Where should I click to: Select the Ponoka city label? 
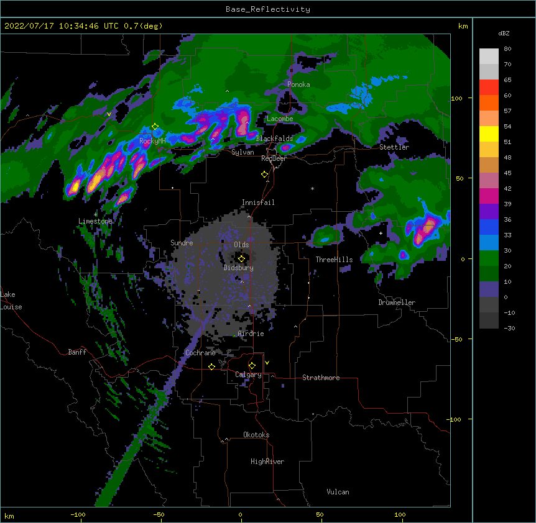[x=298, y=84]
